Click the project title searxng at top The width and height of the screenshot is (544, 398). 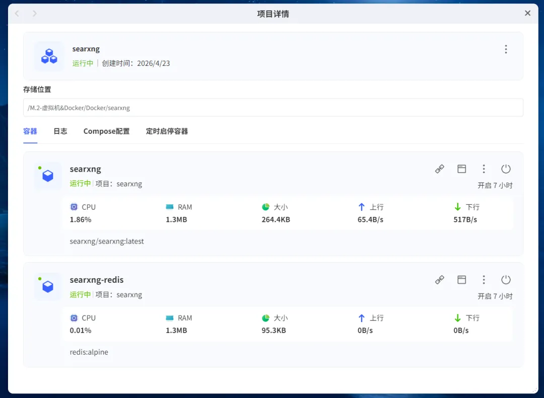tap(86, 49)
